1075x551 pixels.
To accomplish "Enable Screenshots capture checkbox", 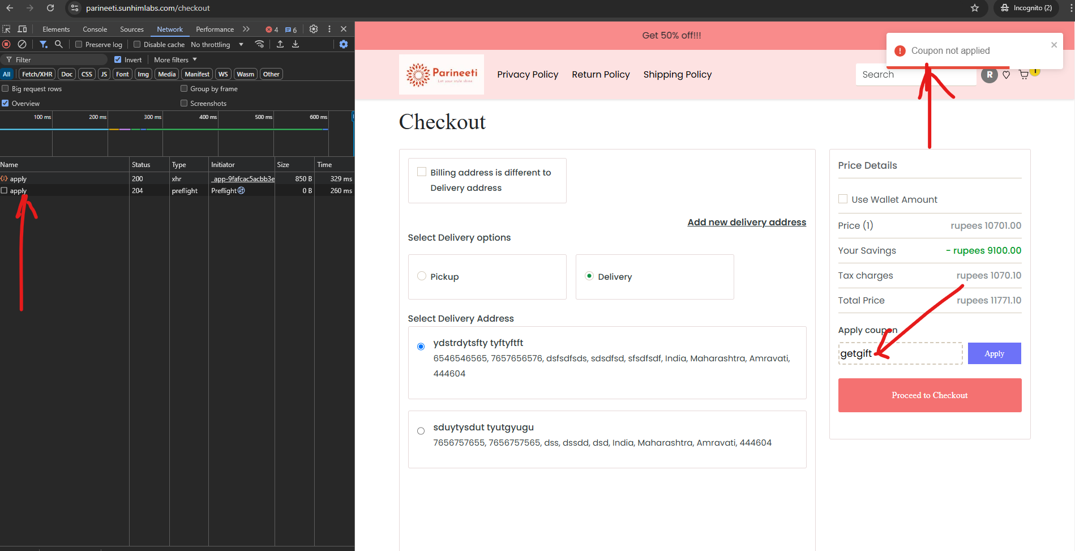I will (x=184, y=103).
